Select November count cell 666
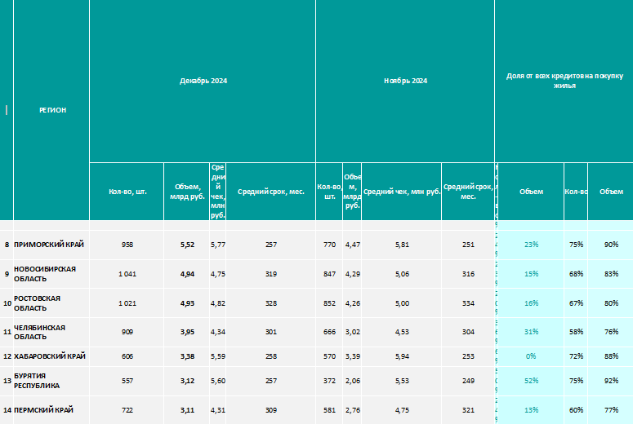This screenshot has width=633, height=424. coord(329,332)
